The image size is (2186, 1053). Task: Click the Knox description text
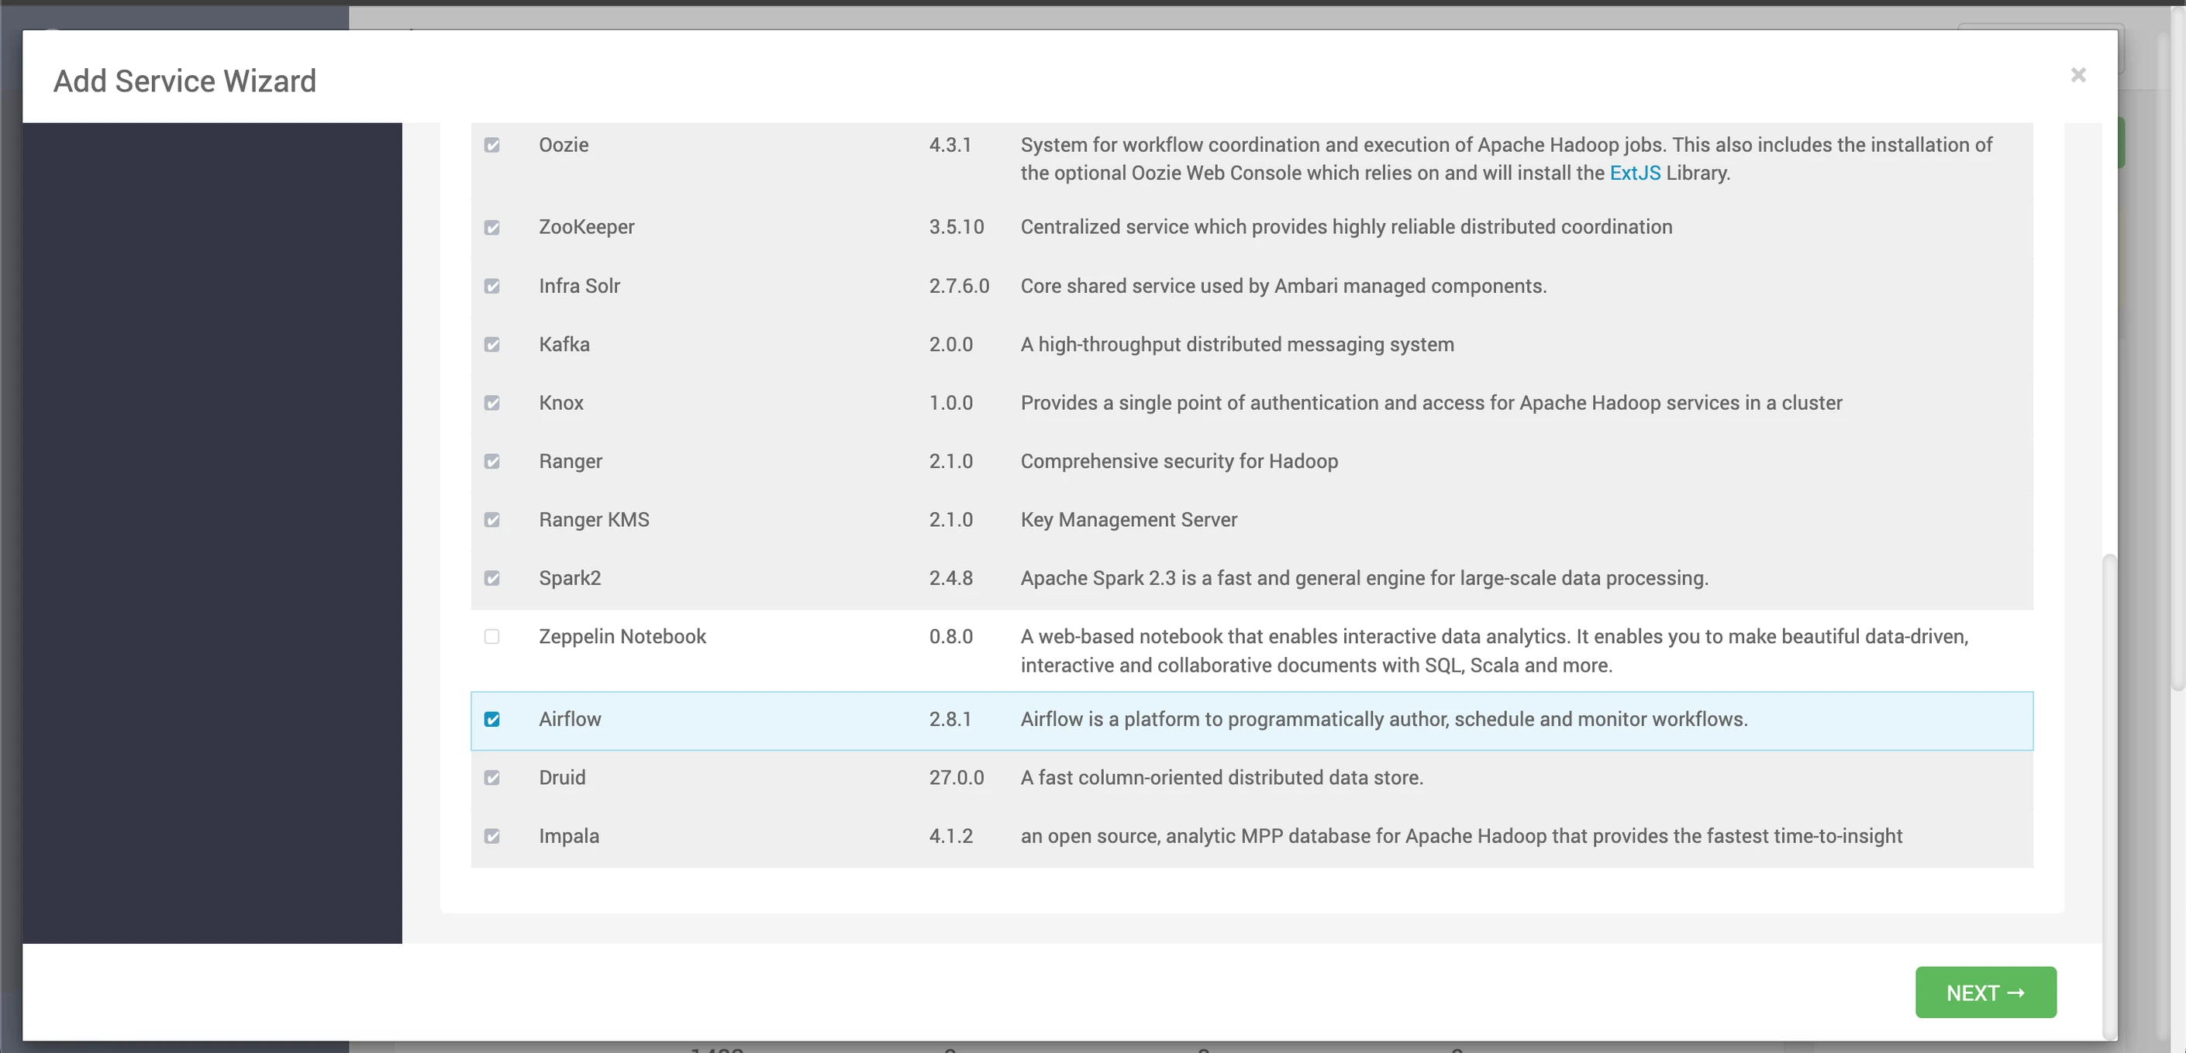point(1432,403)
